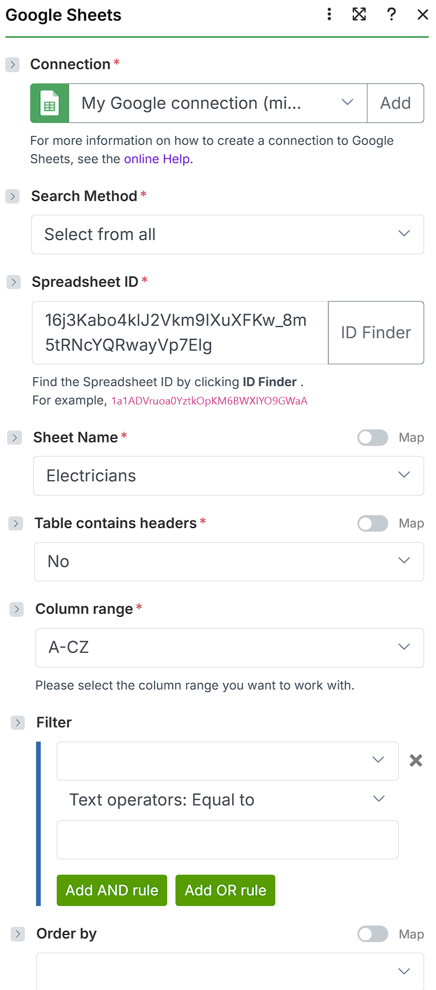Open the online Help link
Screen dimensions: 436x990
157,159
